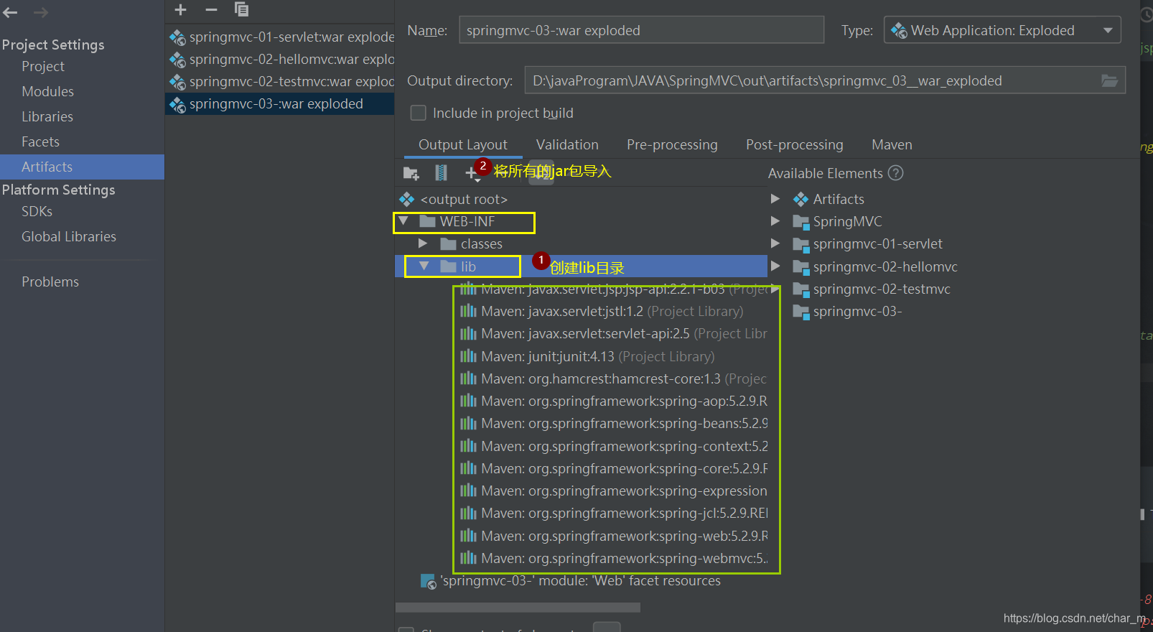This screenshot has height=632, width=1153.
Task: Select springmvc-03-:war exploded artifact
Action: point(280,104)
